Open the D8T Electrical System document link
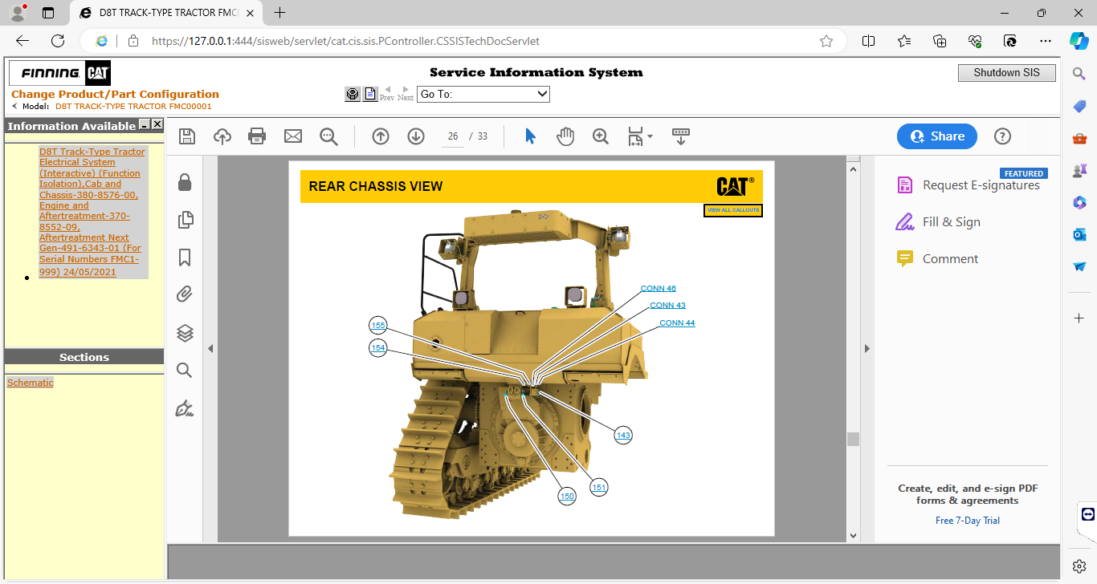This screenshot has width=1097, height=584. click(92, 212)
